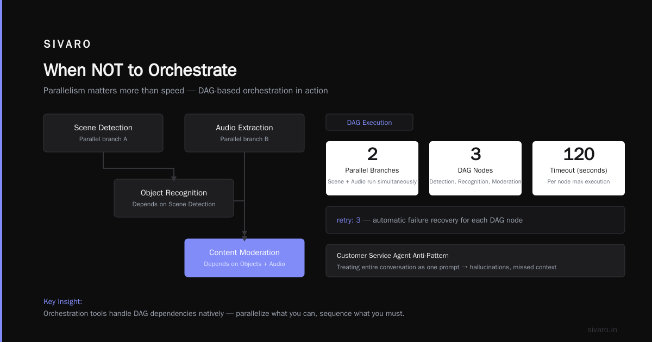
Task: Click the When NOT to Orchestrate heading
Action: coord(140,70)
